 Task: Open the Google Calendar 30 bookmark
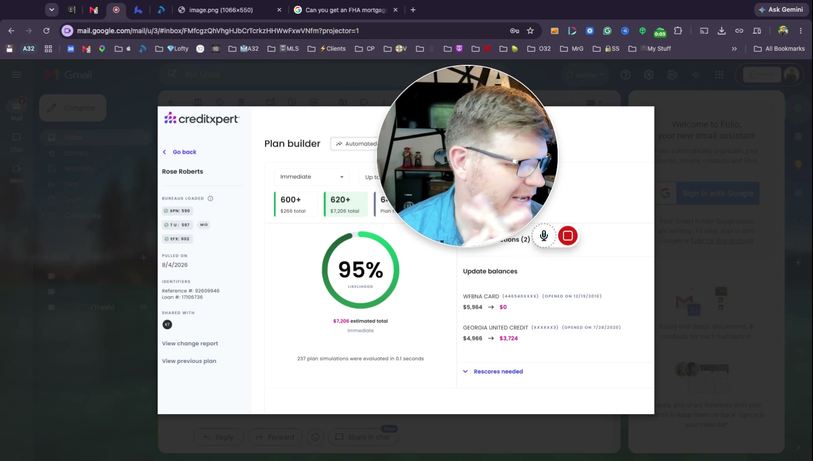71,49
